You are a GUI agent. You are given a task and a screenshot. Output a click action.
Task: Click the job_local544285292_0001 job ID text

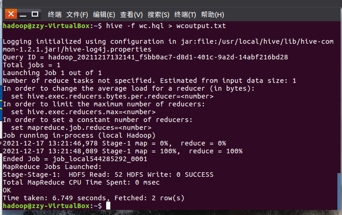pyautogui.click(x=100, y=159)
